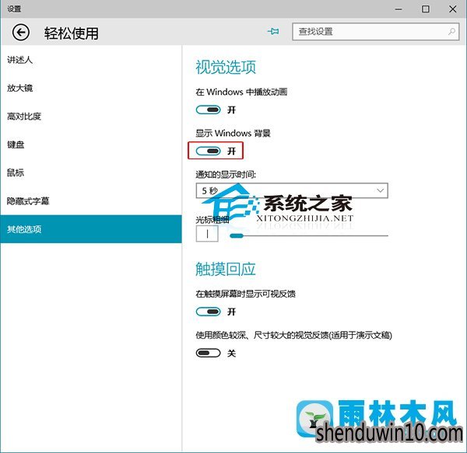Screen dimensions: 467x453
Task: Click the 光标粗细 slider thumb
Action: [237, 235]
